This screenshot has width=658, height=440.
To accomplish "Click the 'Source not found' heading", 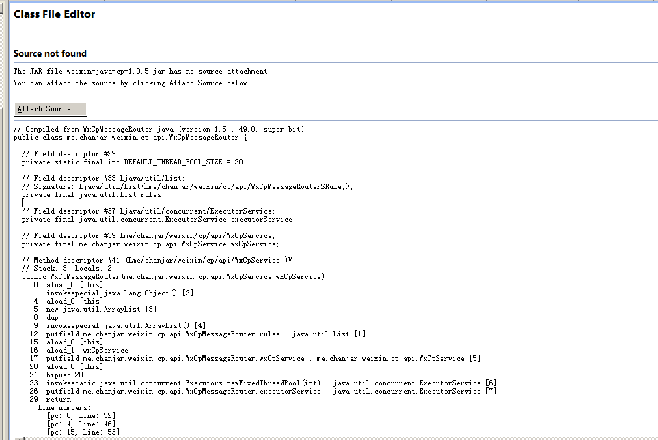I will pyautogui.click(x=50, y=54).
